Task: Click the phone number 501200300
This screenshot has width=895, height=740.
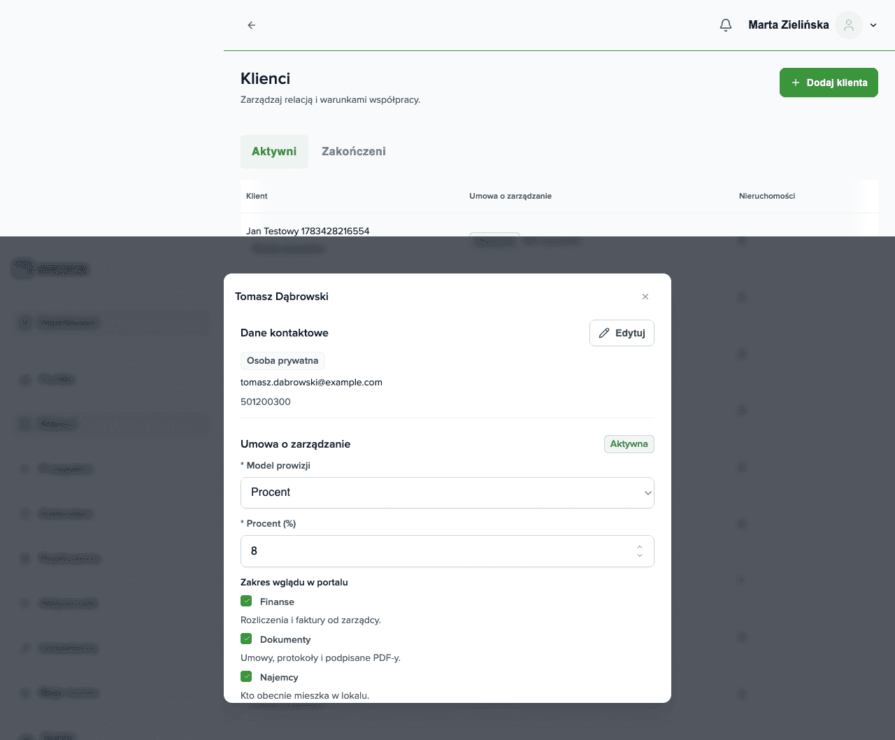Action: (266, 402)
